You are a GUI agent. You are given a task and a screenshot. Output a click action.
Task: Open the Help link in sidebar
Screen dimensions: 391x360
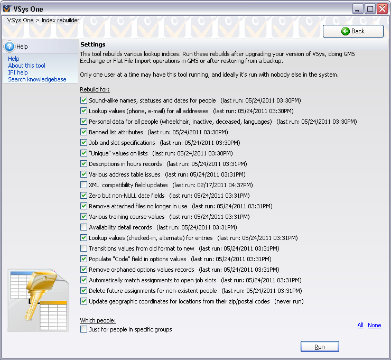[x=13, y=59]
